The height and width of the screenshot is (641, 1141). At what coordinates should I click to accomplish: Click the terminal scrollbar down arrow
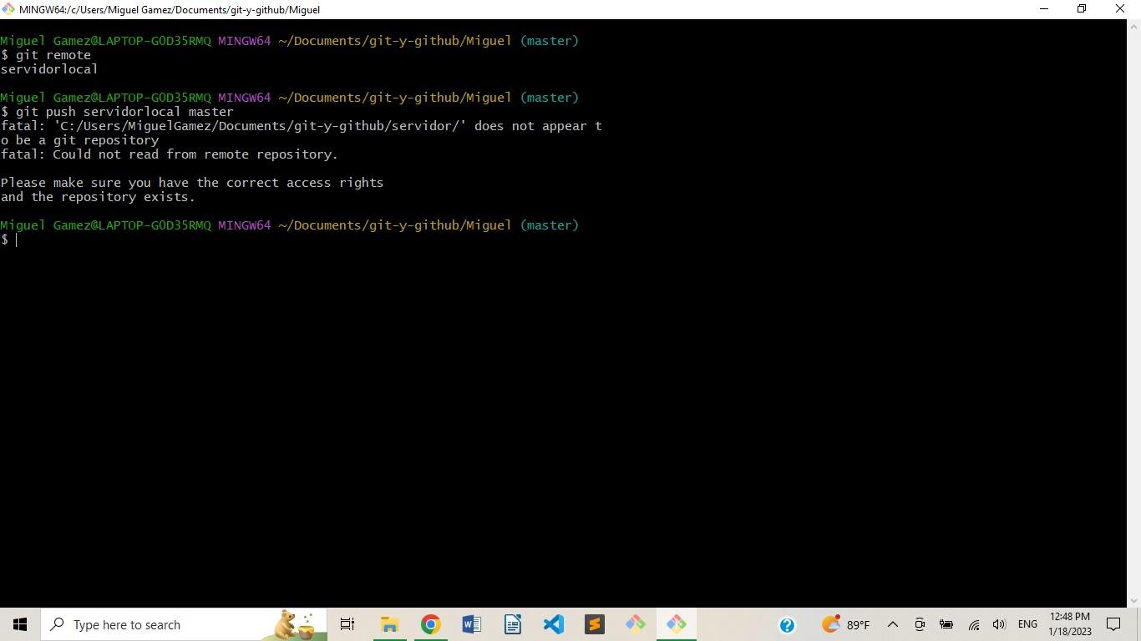1133,601
